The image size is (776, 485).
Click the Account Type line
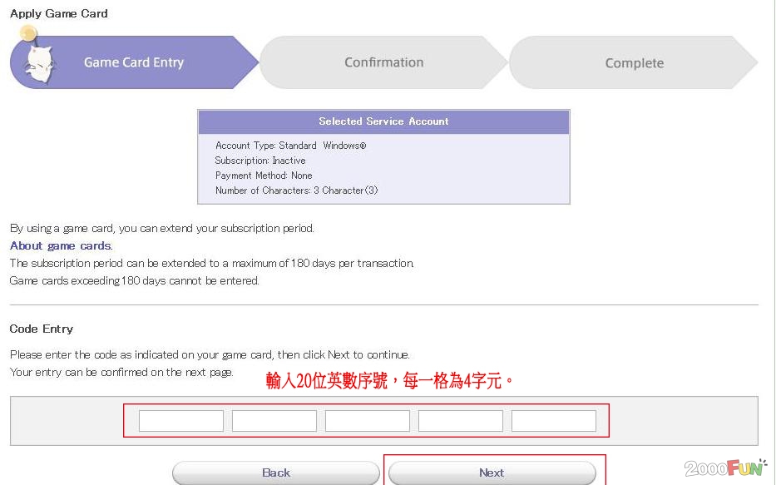coord(290,146)
